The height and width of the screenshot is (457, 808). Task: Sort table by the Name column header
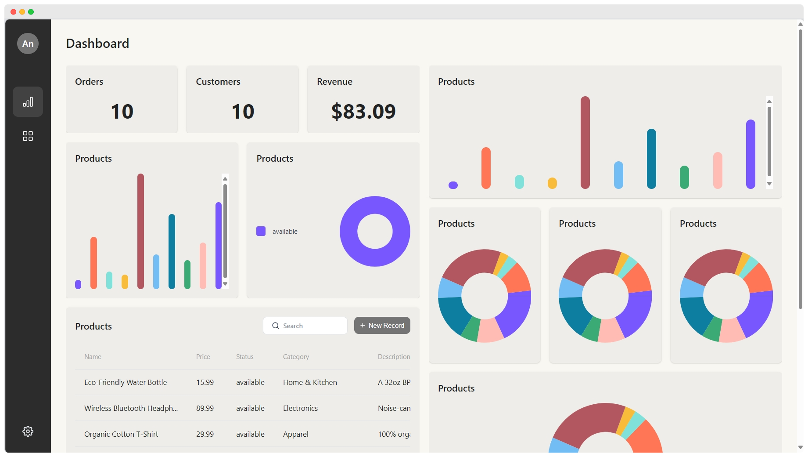[93, 357]
